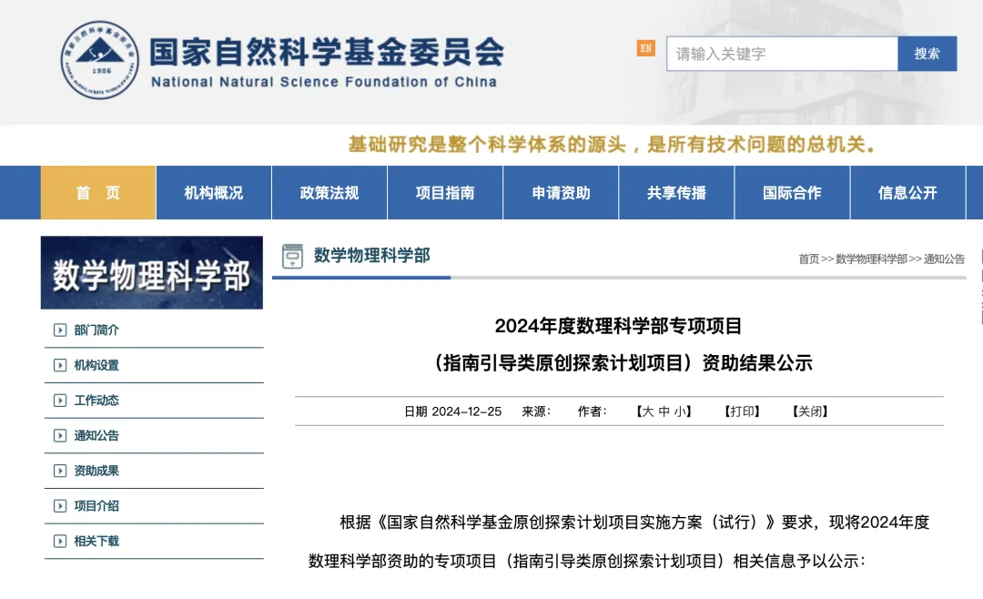Open the 信息公开 navigation menu

pyautogui.click(x=907, y=193)
